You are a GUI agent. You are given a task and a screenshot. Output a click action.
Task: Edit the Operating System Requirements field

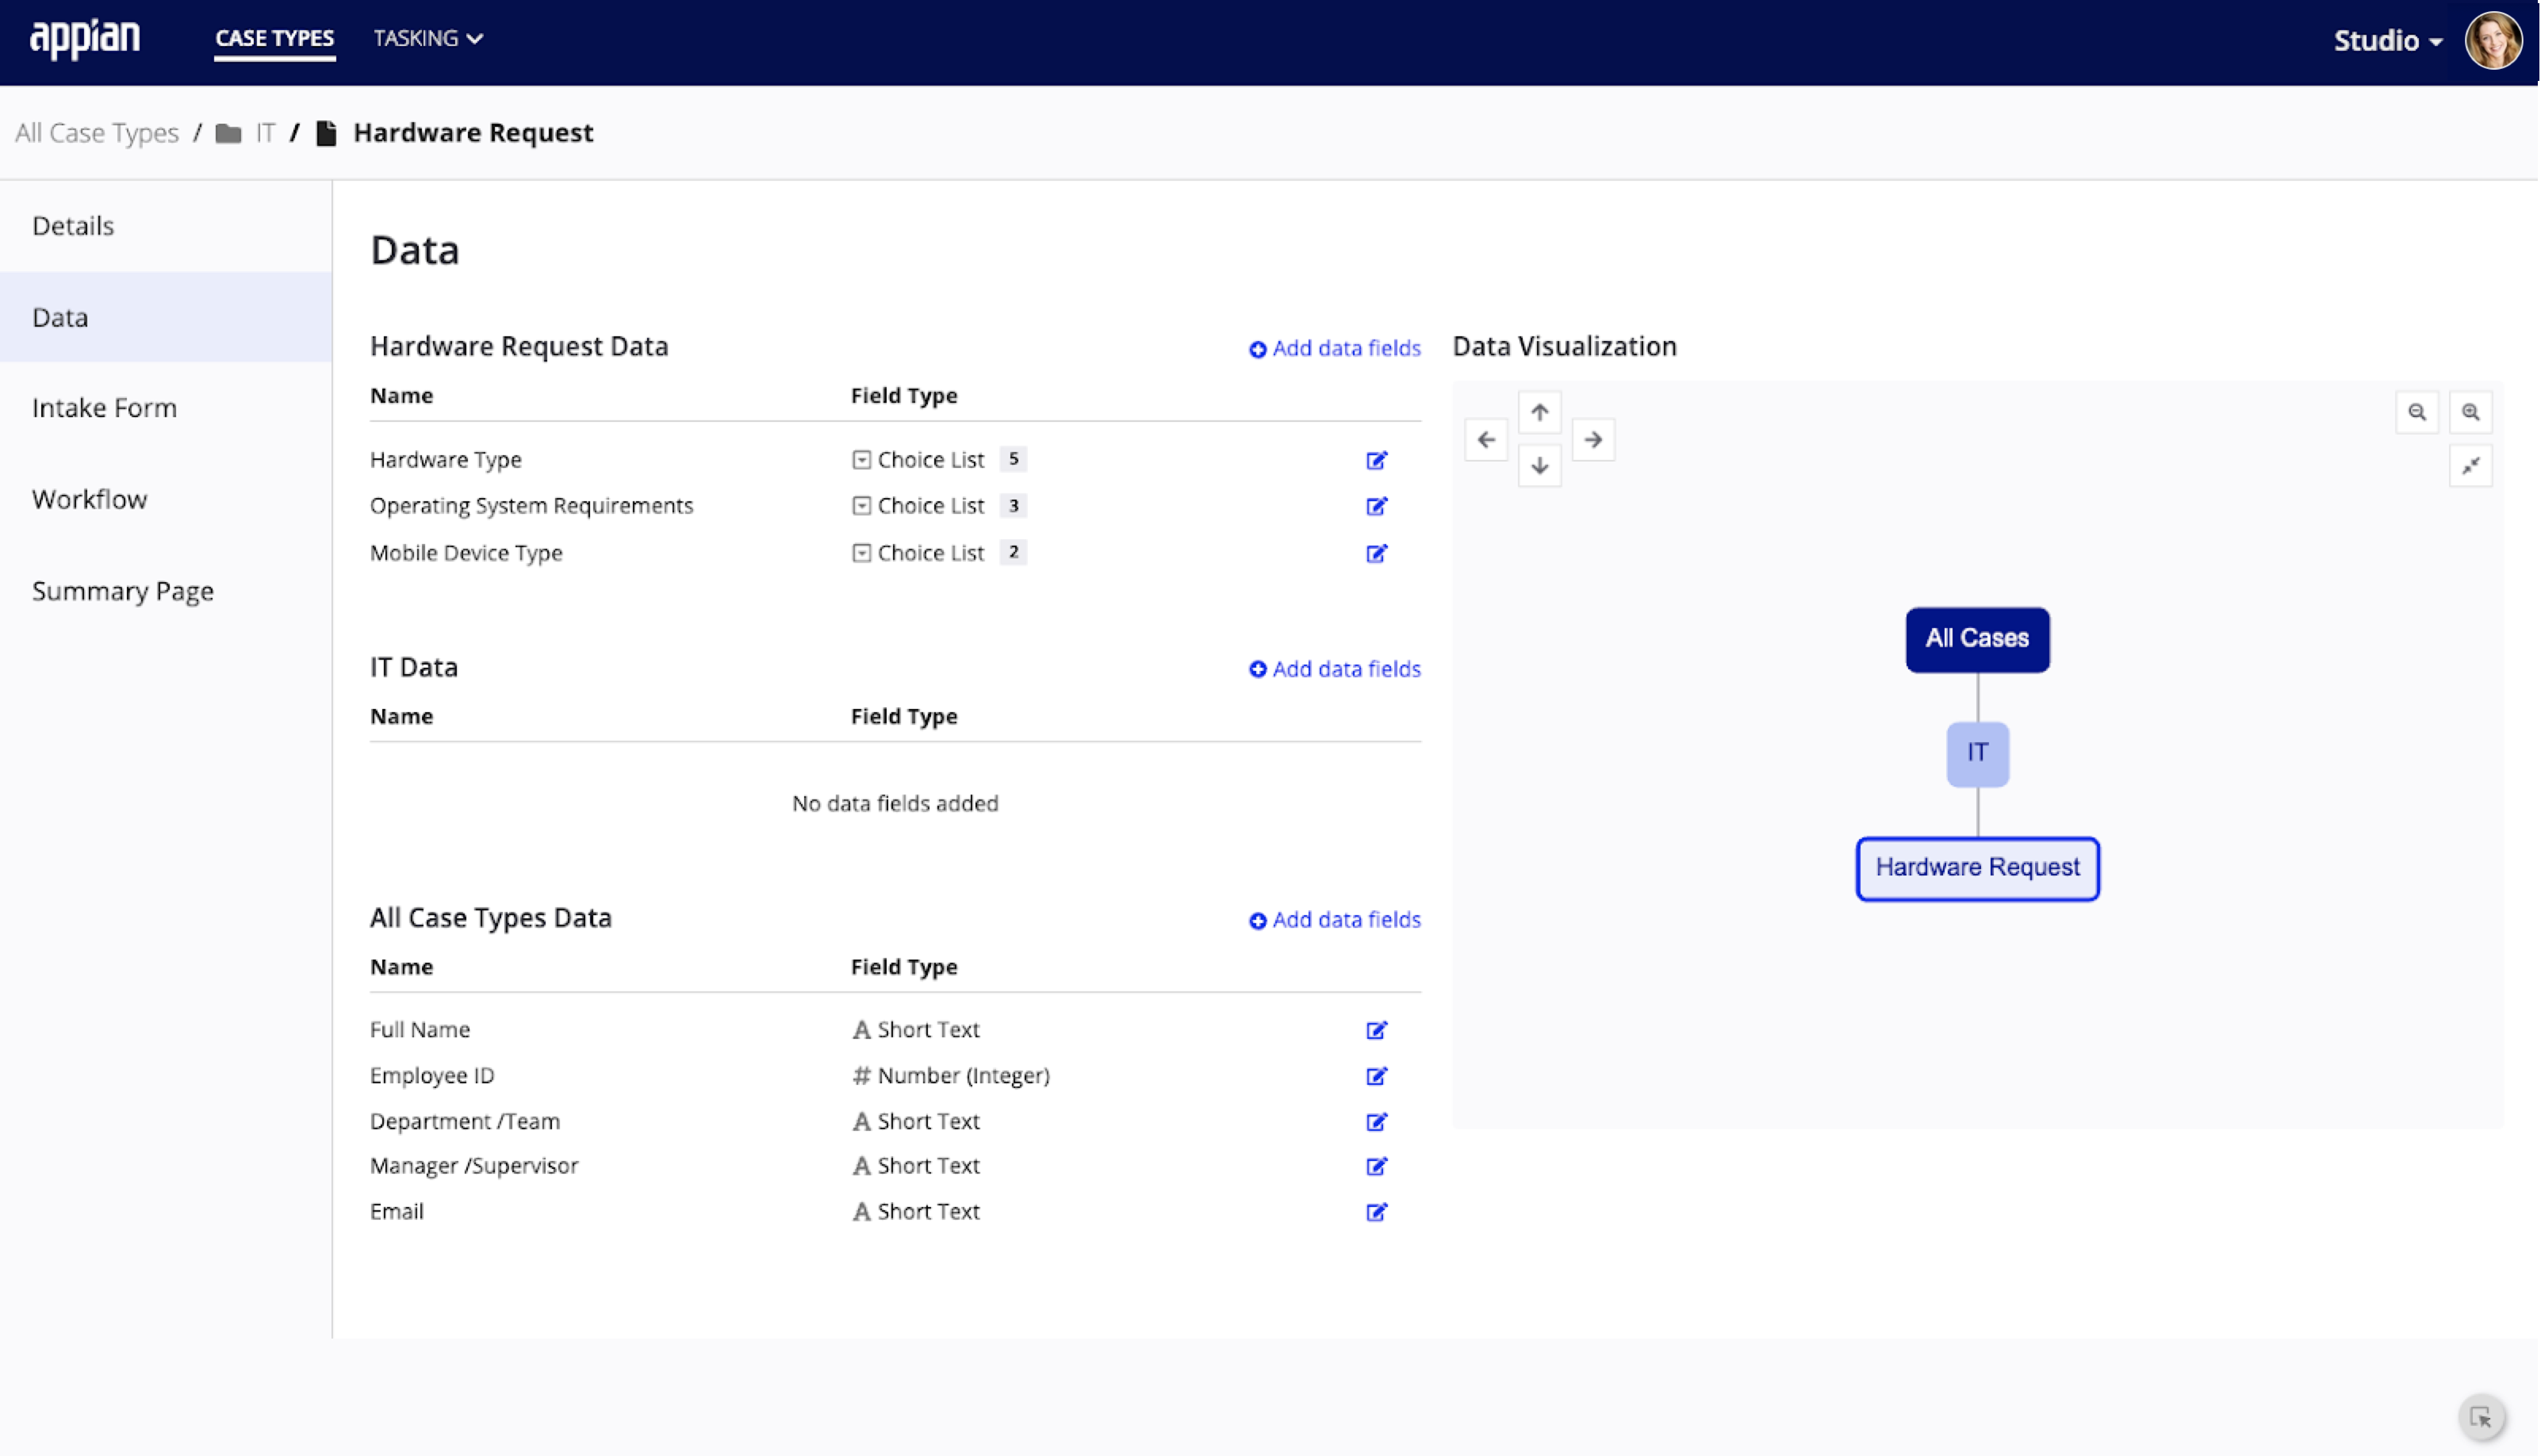[1376, 506]
